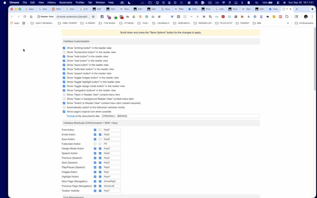Expand the -RESEARCH- bookmarks folder
This screenshot has height=198, width=317.
pos(182,23)
